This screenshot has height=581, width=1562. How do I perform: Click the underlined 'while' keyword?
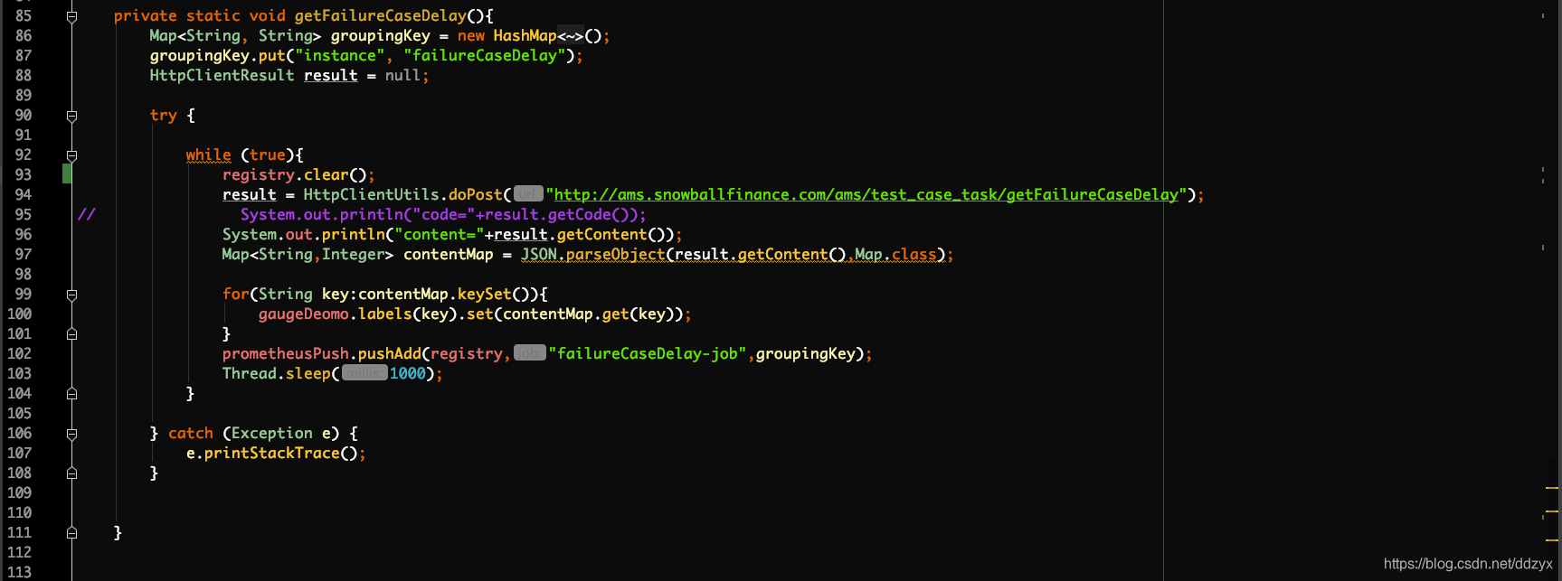(x=208, y=155)
